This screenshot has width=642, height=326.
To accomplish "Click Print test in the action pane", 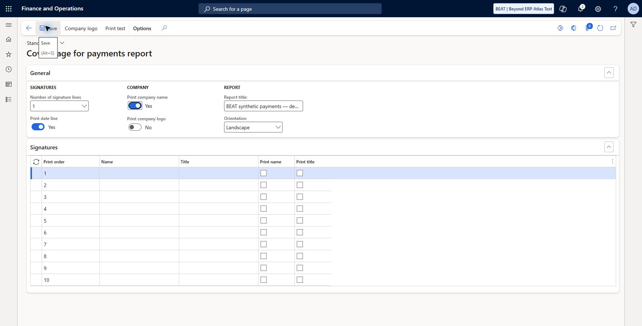I will pos(115,28).
